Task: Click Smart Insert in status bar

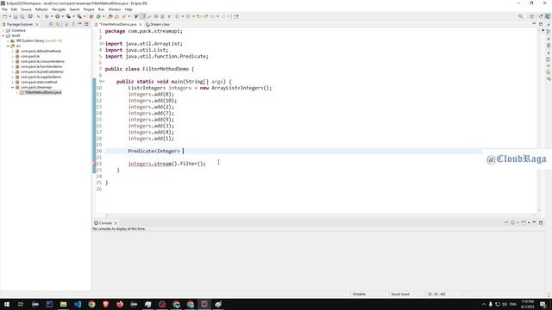Action: point(400,294)
